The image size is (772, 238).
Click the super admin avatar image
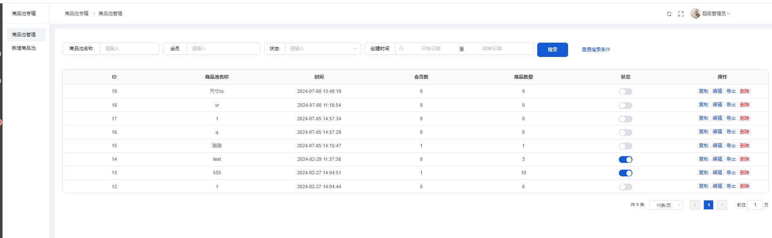[x=695, y=14]
